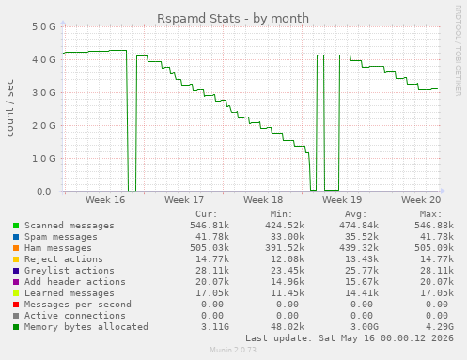Click the 'Min:' column header
Image resolution: width=467 pixels, height=360 pixels.
[281, 214]
